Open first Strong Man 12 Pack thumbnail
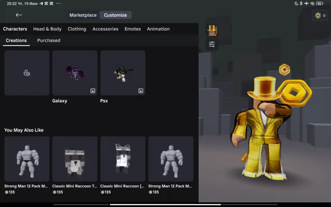The width and height of the screenshot is (331, 207). click(x=27, y=159)
